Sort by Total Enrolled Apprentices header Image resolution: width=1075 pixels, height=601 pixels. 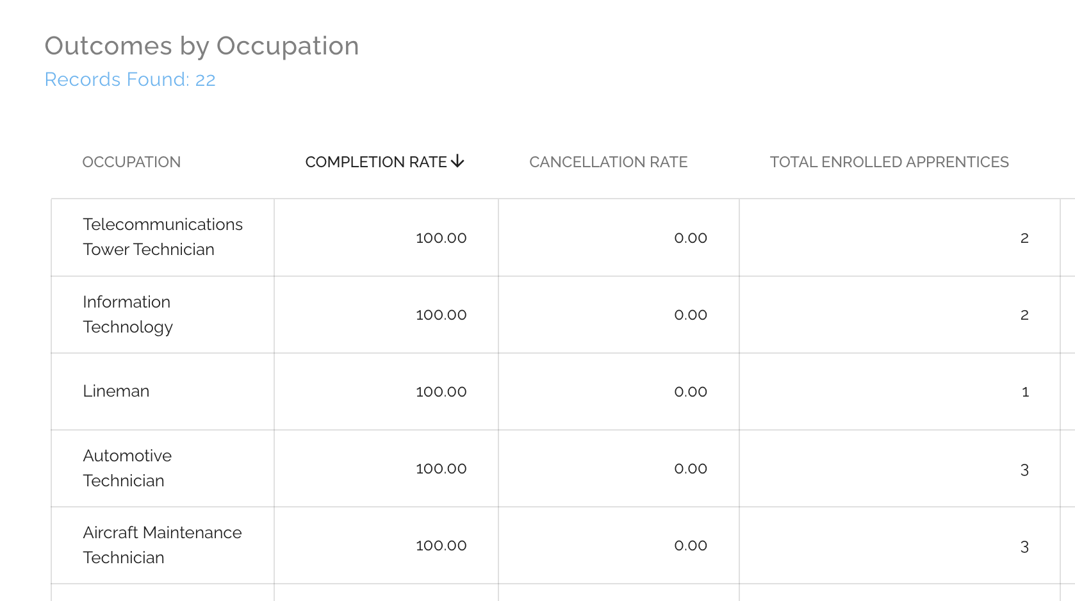889,162
